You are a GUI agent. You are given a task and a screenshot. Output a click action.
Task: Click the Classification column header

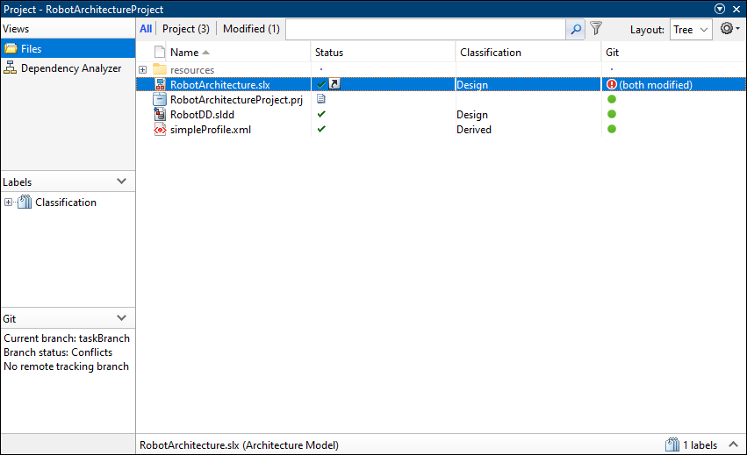(x=491, y=53)
